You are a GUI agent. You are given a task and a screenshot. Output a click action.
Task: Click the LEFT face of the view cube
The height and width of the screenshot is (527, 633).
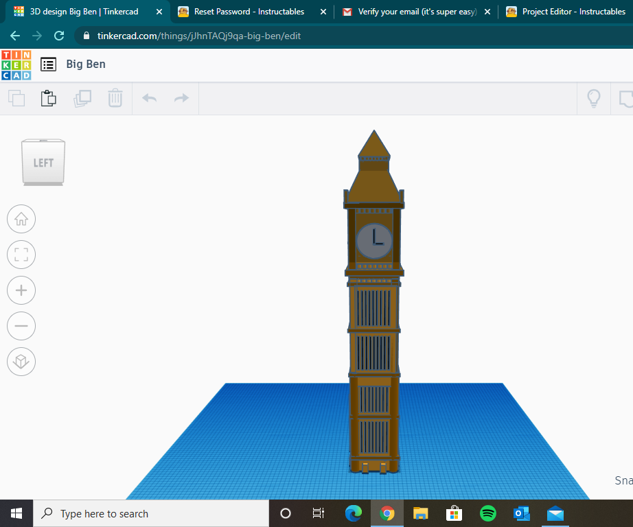click(43, 162)
